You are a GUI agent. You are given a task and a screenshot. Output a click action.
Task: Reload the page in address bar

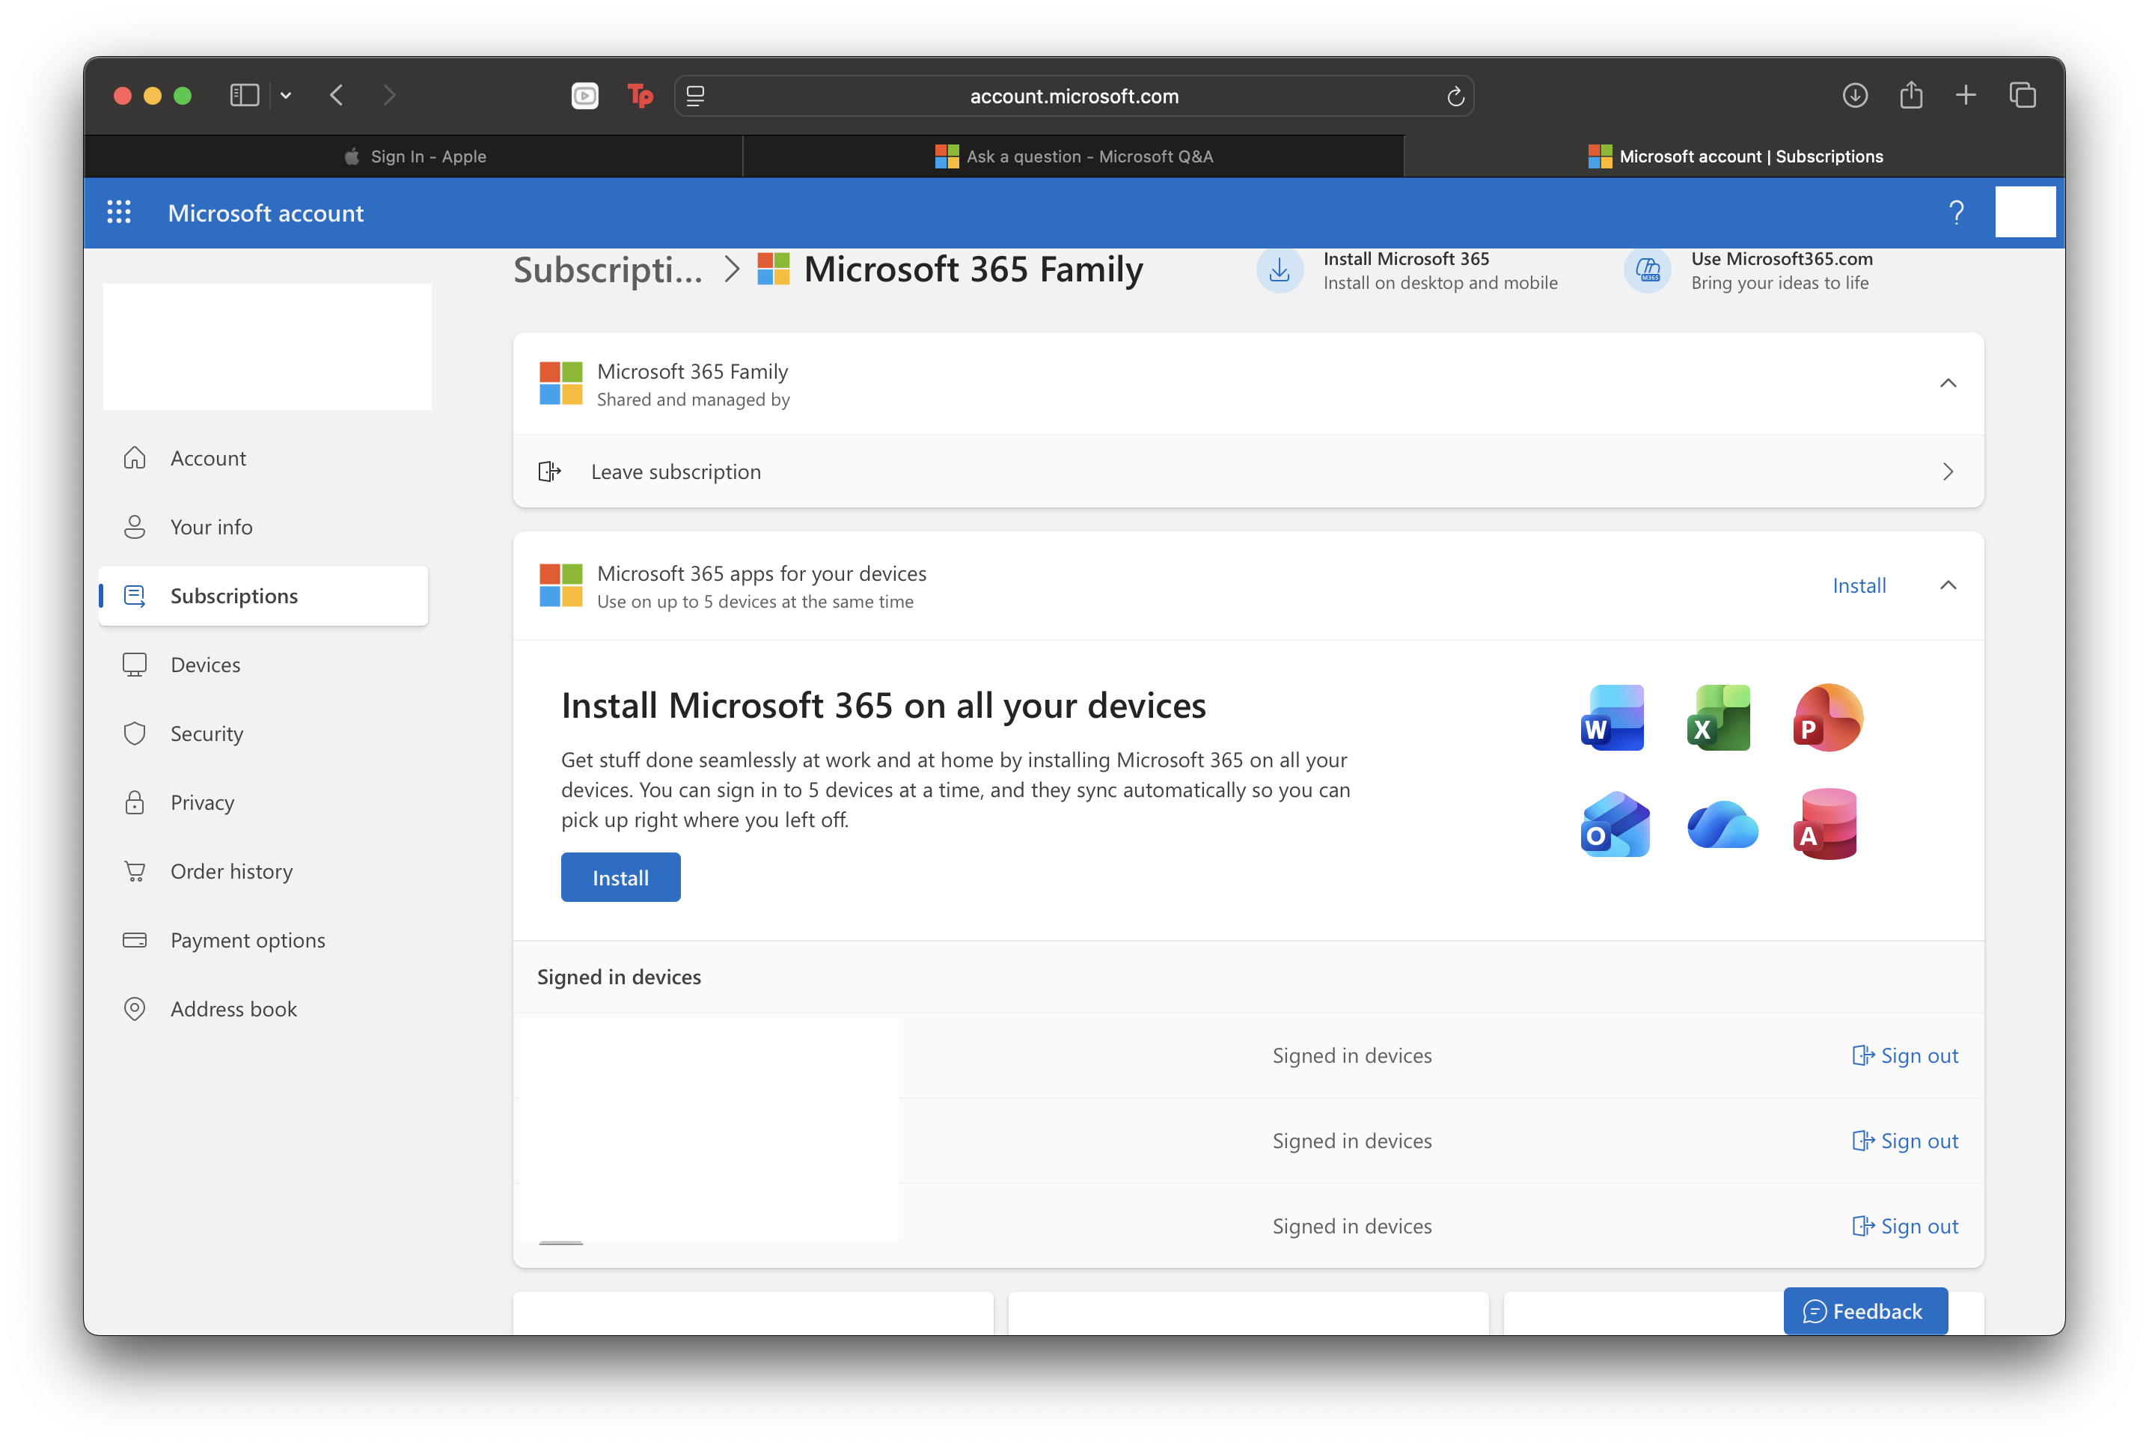[1455, 97]
